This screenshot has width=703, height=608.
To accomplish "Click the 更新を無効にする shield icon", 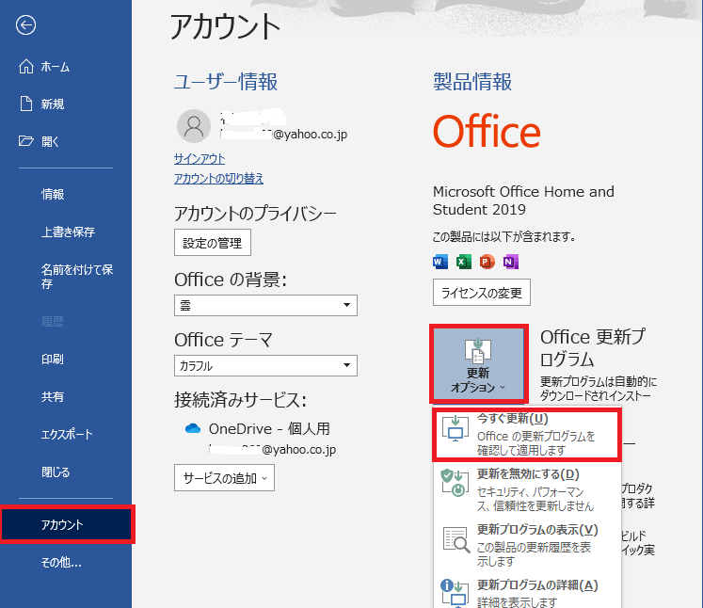I will pyautogui.click(x=455, y=483).
